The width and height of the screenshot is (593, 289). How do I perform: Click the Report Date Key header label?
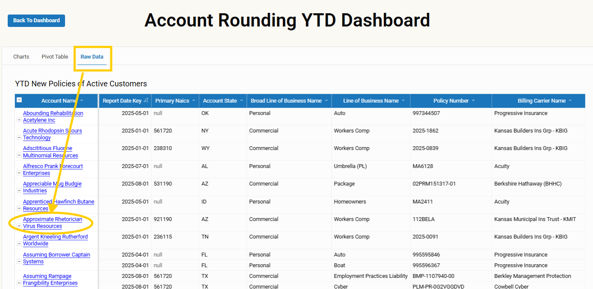[x=122, y=101]
